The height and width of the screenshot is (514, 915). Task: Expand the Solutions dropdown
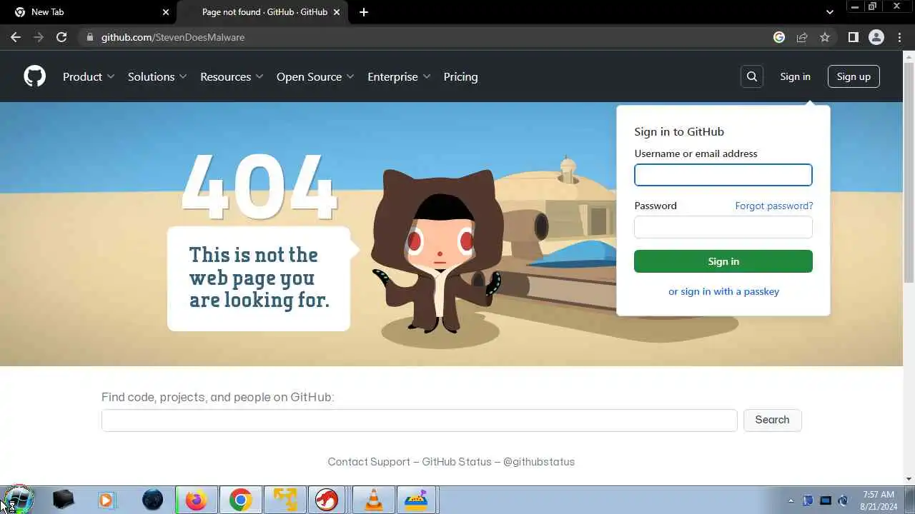157,76
